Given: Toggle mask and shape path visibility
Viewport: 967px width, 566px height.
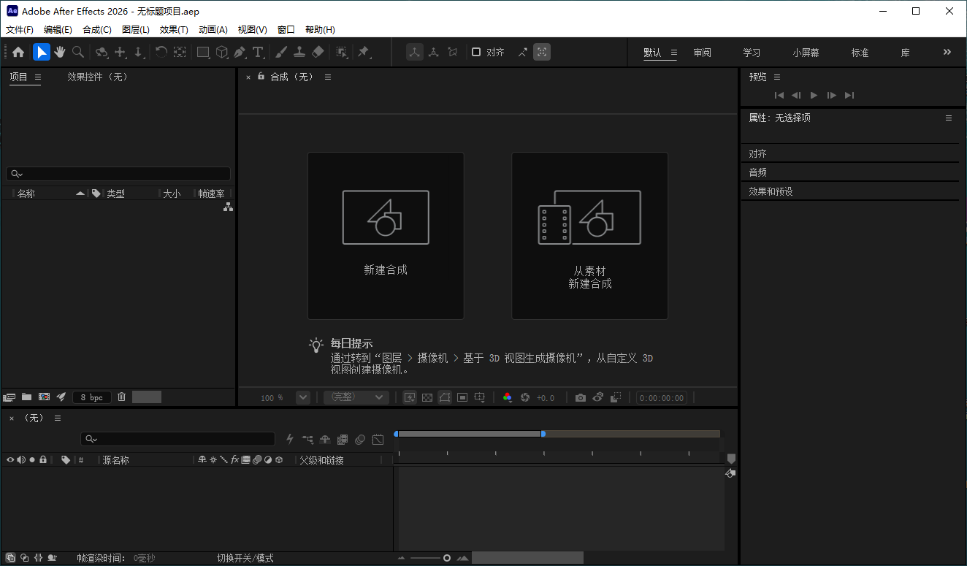Looking at the screenshot, I should click(445, 397).
